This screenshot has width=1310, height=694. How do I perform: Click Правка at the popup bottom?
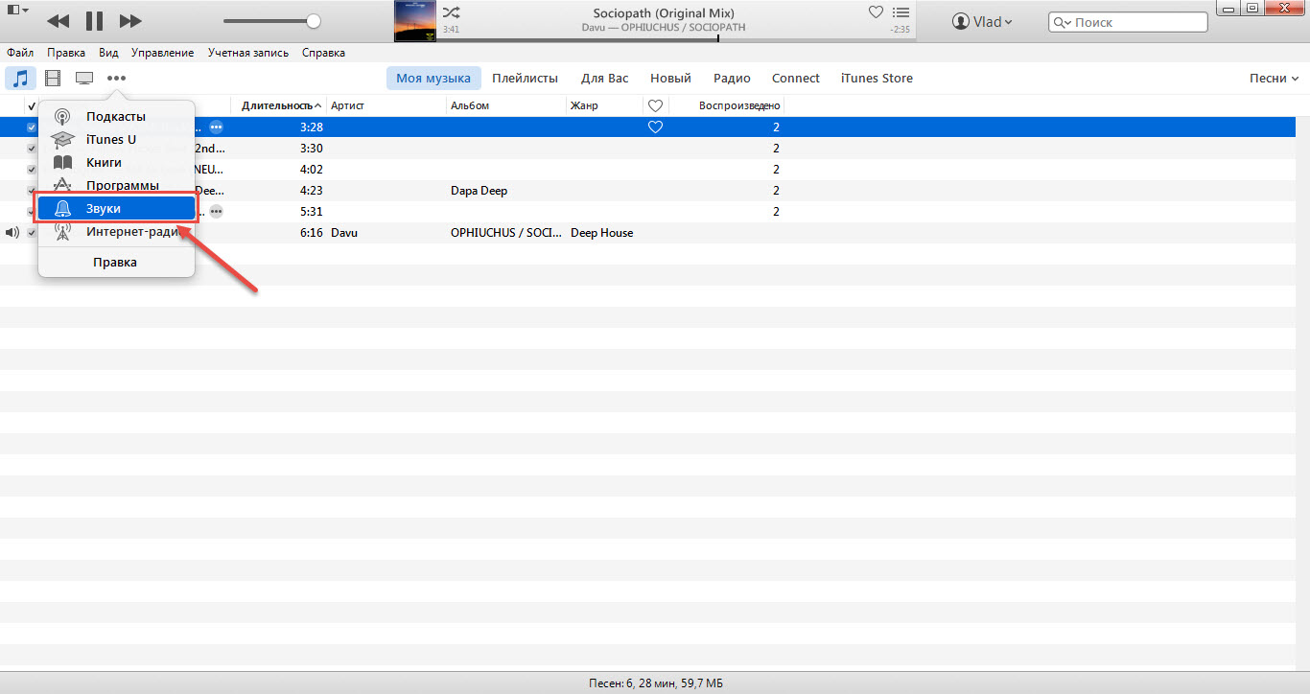(x=115, y=262)
